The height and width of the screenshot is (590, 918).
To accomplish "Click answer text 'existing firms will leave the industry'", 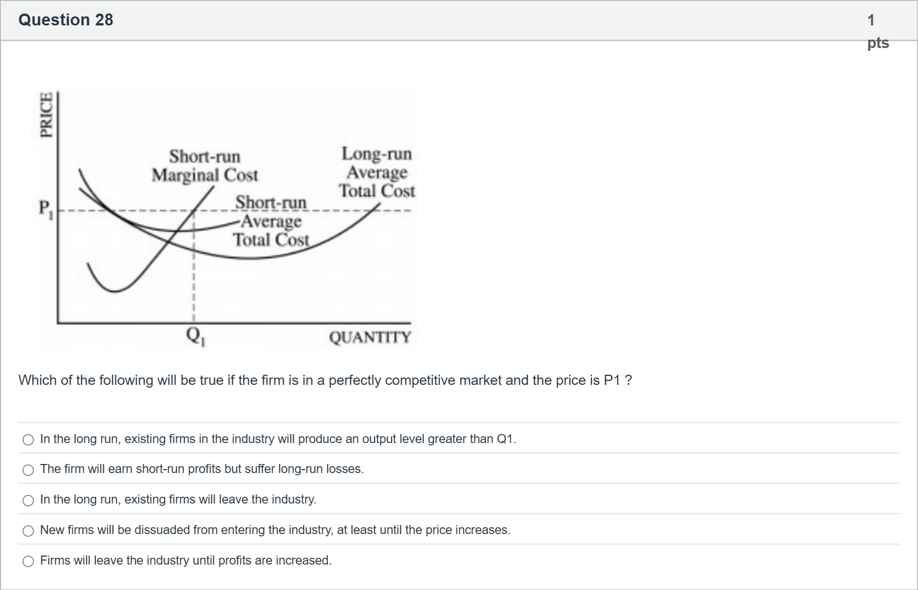I will click(178, 500).
